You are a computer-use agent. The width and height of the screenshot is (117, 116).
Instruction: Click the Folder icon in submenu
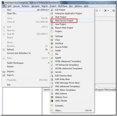coord(52,51)
